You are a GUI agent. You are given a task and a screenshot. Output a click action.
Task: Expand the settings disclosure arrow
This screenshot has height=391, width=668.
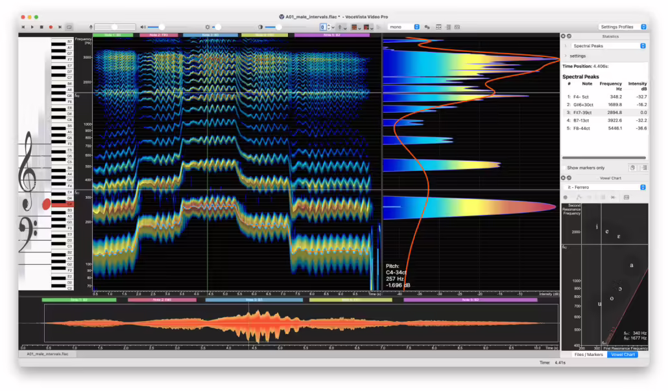(566, 56)
